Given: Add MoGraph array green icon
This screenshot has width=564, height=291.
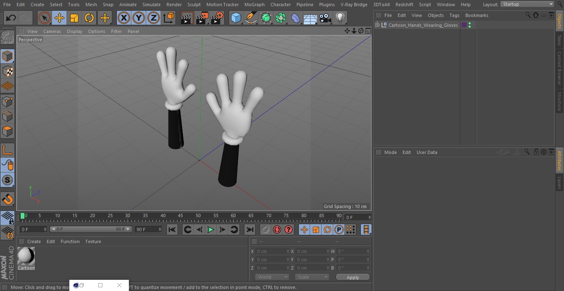Looking at the screenshot, I should [x=281, y=18].
